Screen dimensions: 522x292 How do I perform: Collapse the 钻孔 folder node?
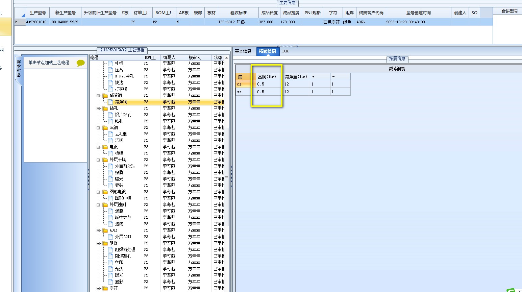(x=98, y=108)
